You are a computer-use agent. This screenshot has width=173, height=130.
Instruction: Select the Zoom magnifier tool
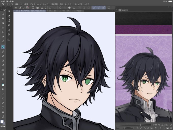3,14
